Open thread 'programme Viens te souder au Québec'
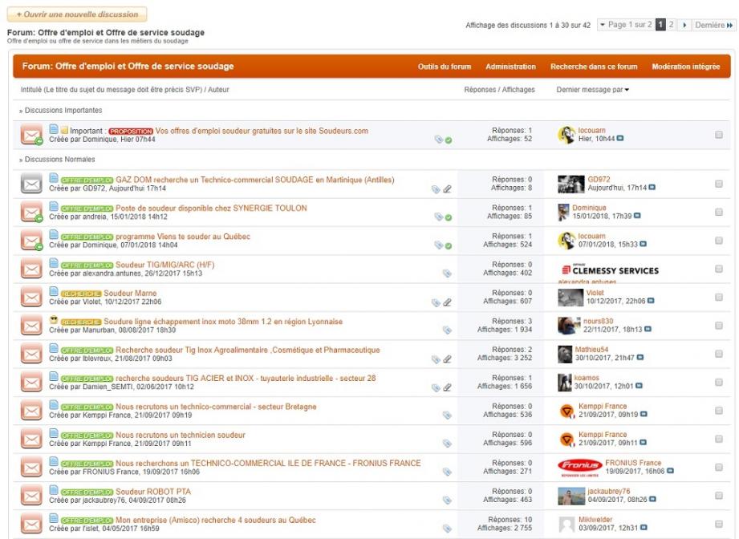Image resolution: width=739 pixels, height=539 pixels. coord(183,237)
